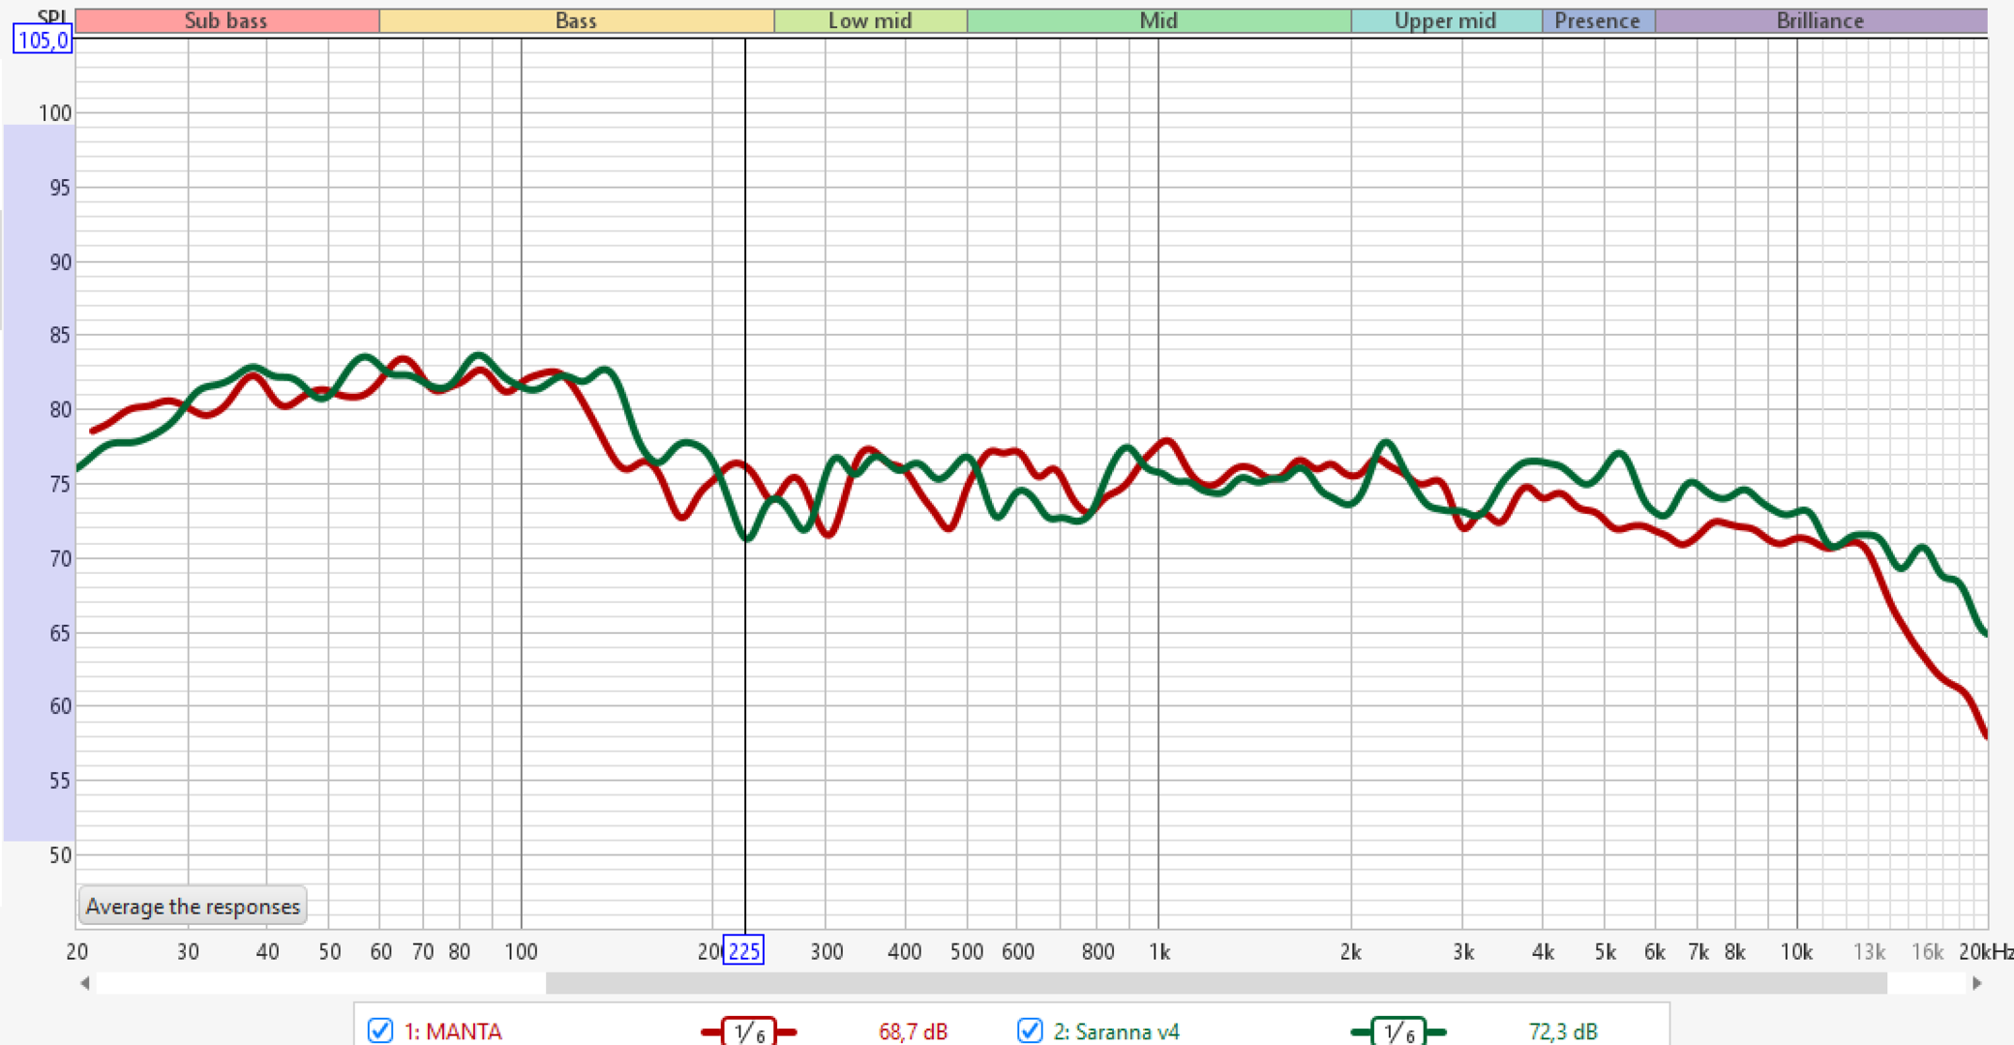The image size is (2014, 1045).
Task: Click the 105,0 SPL top limit field
Action: (x=43, y=40)
